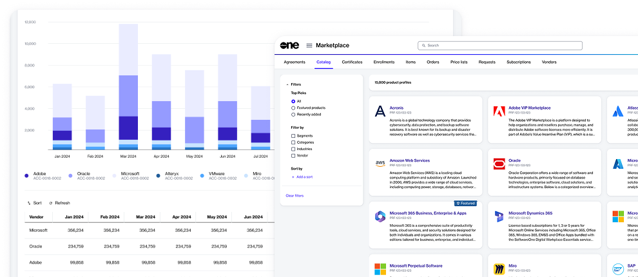Open the Sort control above the vendor table

coord(34,203)
